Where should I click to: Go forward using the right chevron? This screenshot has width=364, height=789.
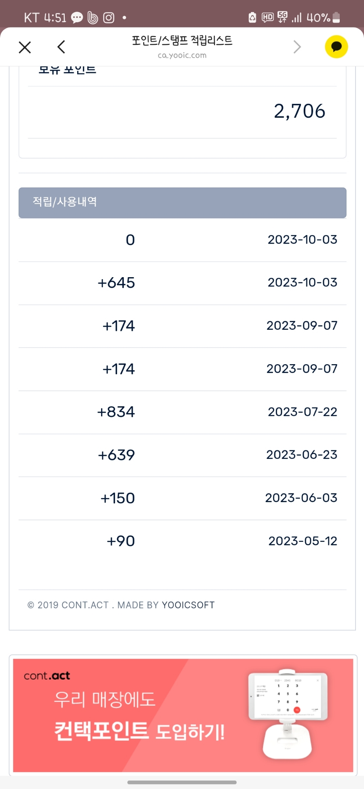pos(297,47)
